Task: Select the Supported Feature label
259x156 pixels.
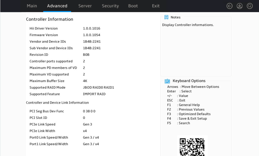Action: click(45, 94)
